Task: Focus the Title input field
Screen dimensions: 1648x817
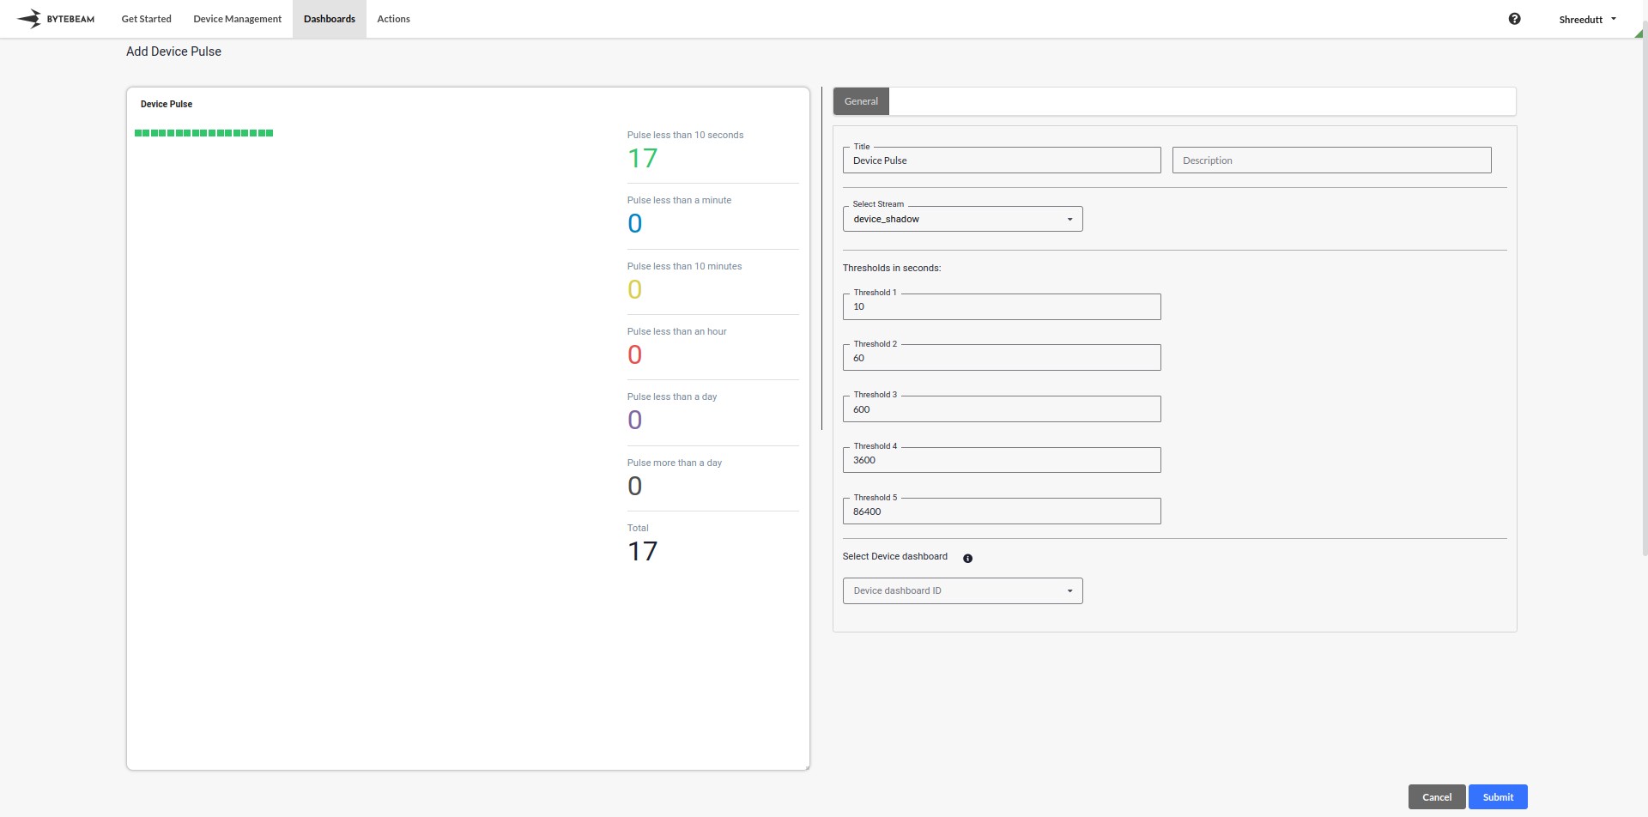Action: tap(1002, 160)
